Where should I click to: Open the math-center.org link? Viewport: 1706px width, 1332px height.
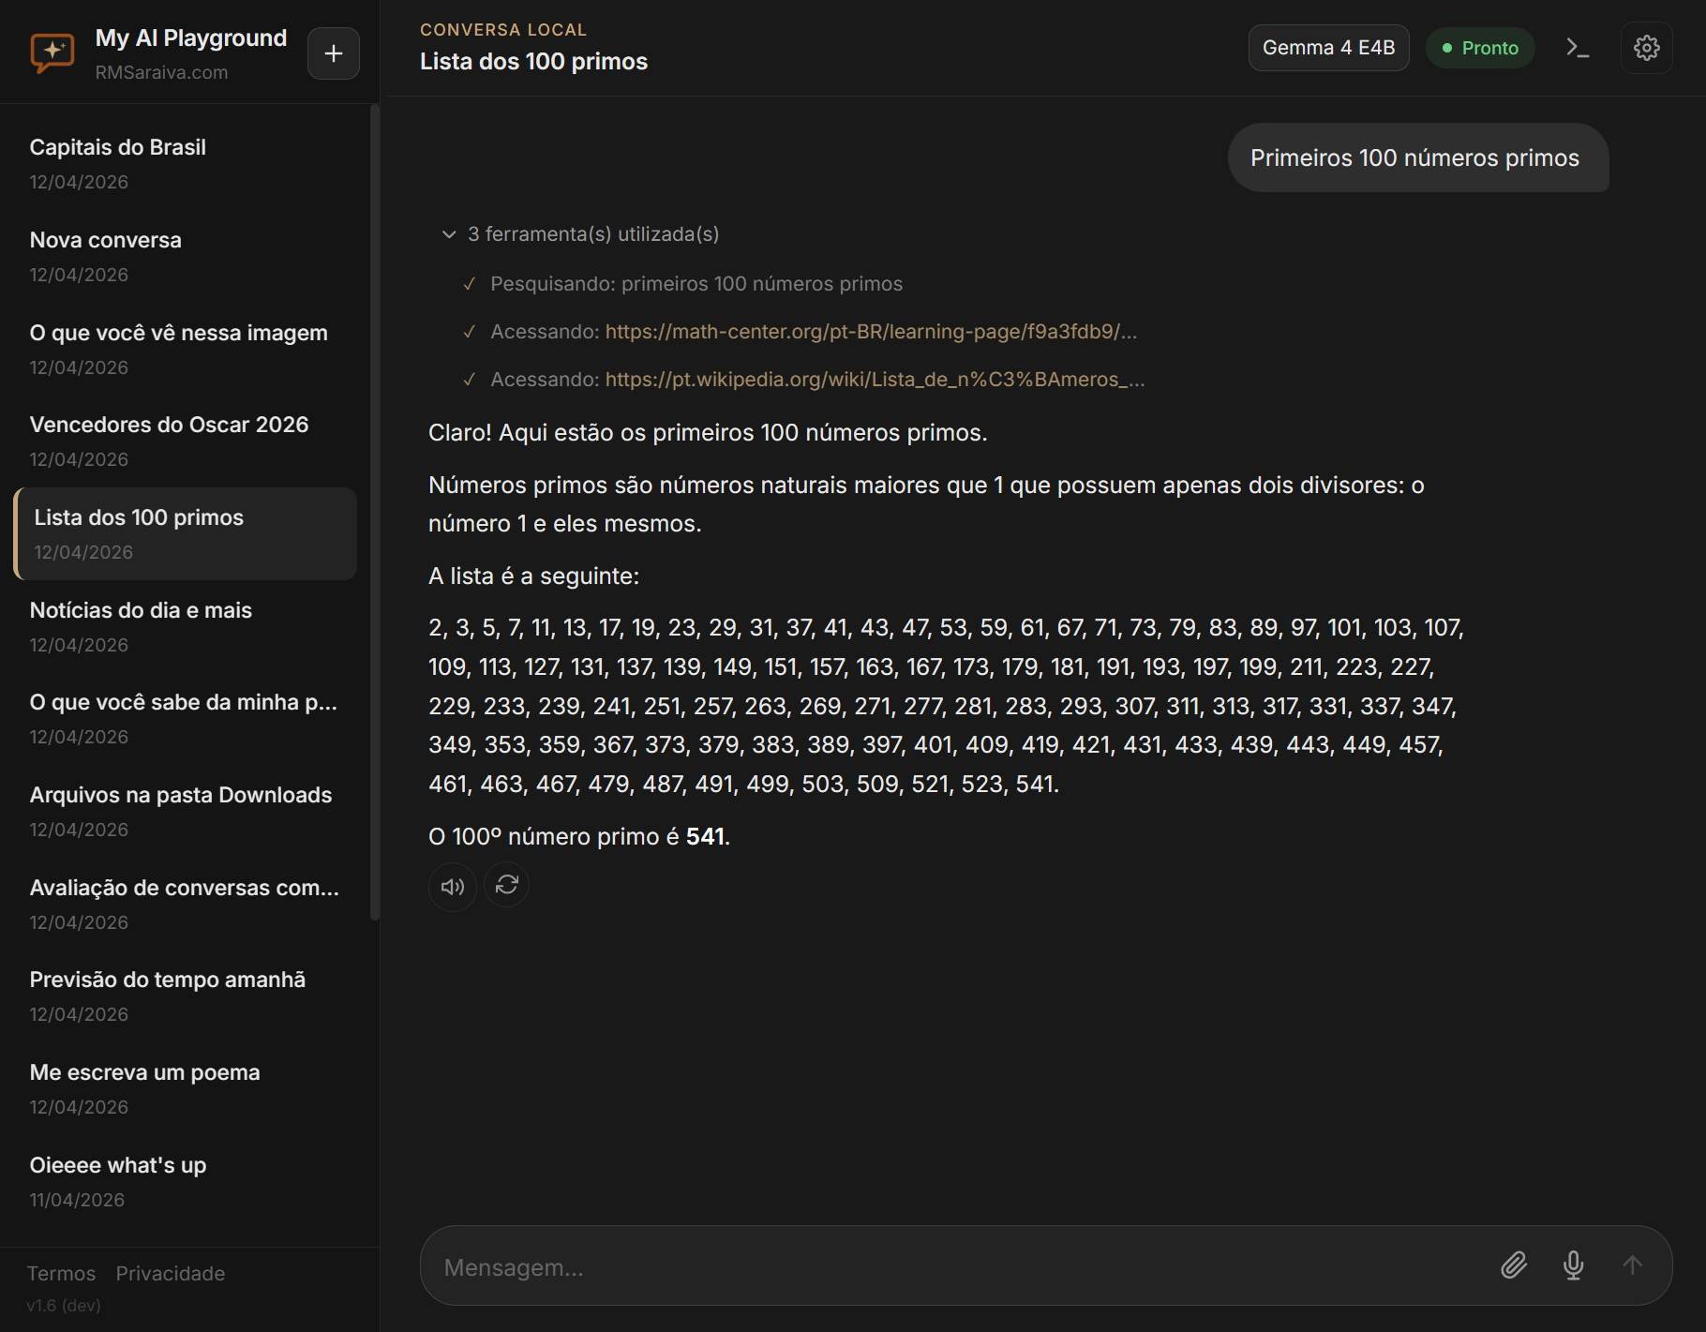click(871, 331)
